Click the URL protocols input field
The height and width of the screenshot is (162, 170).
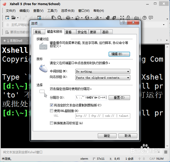click(x=103, y=116)
